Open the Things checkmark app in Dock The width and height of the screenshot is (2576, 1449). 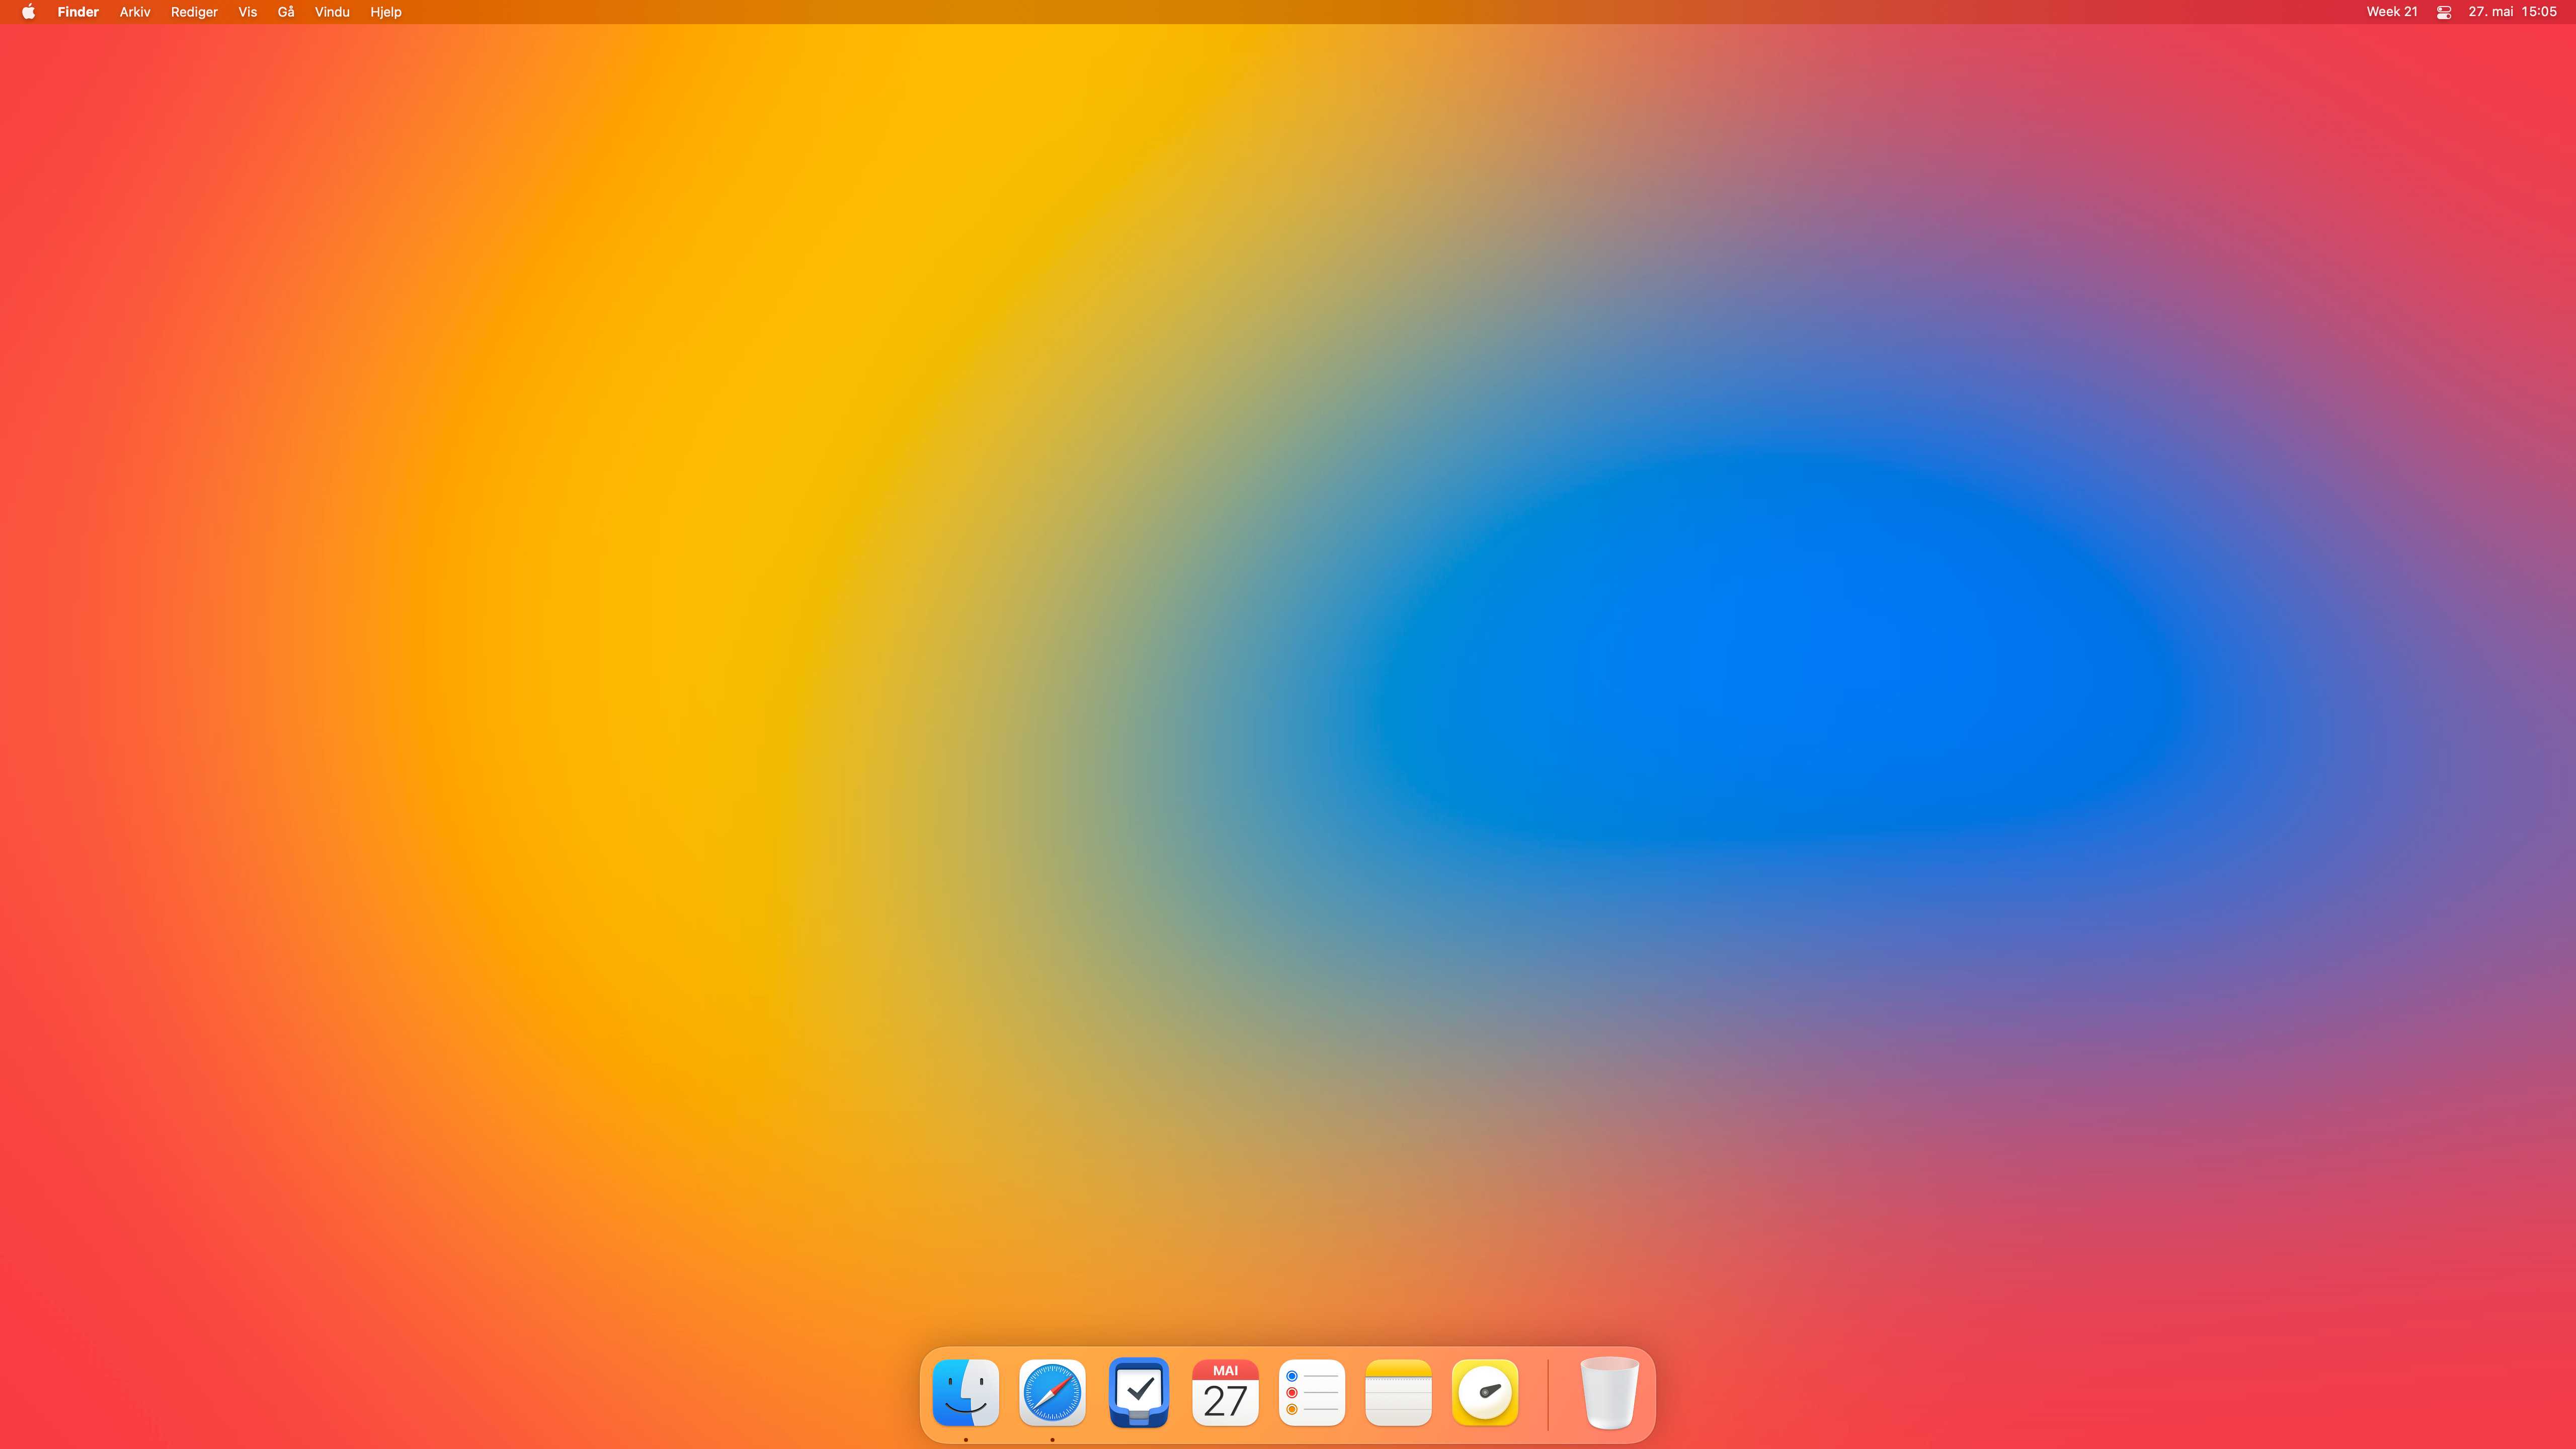[1138, 1392]
